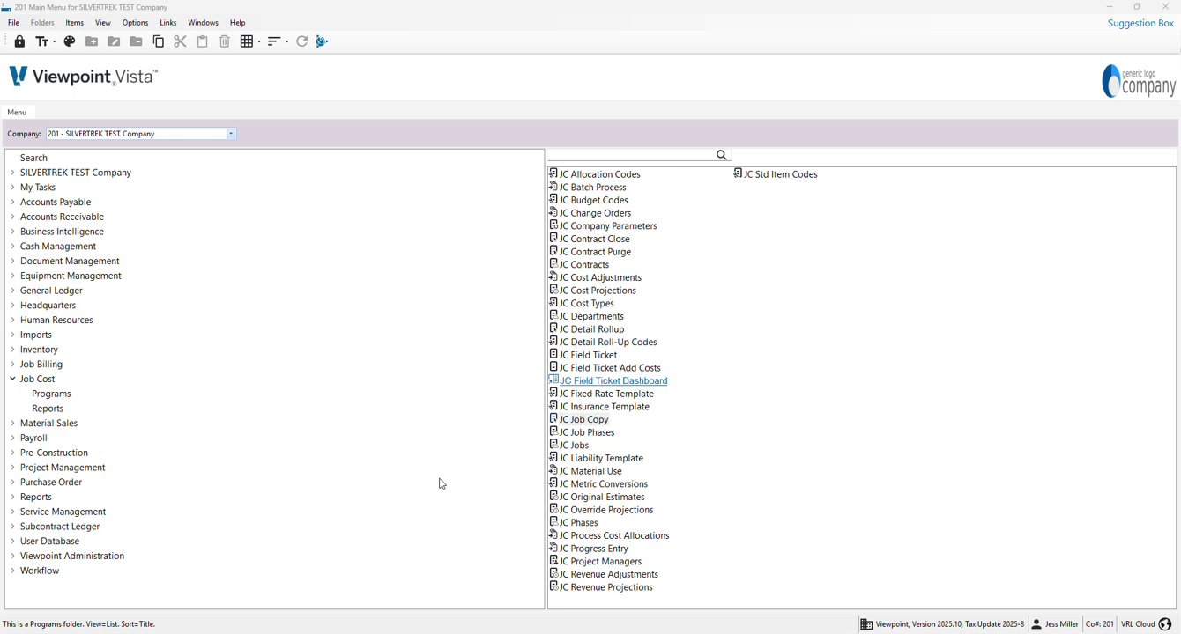The height and width of the screenshot is (634, 1181).
Task: Click the JC Phases form icon
Action: click(x=553, y=522)
